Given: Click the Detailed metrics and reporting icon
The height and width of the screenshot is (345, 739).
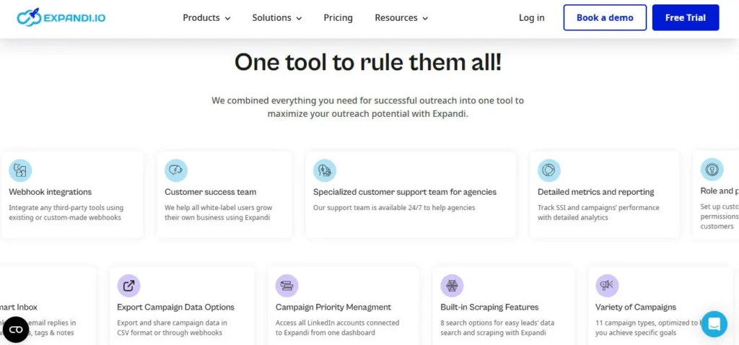Looking at the screenshot, I should point(549,170).
